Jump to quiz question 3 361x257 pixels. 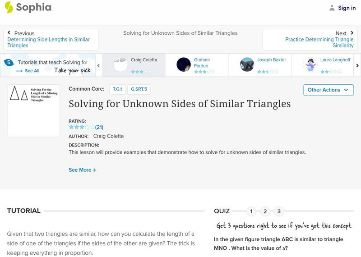point(279,211)
